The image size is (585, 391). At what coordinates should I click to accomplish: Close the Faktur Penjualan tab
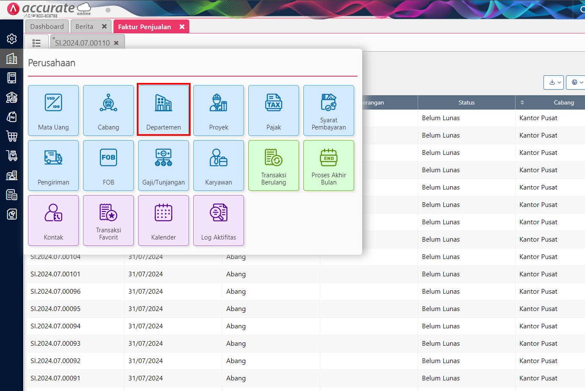pos(182,27)
